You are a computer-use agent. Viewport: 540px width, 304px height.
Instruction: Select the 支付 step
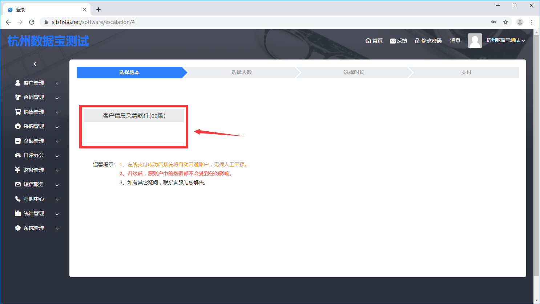click(x=466, y=73)
